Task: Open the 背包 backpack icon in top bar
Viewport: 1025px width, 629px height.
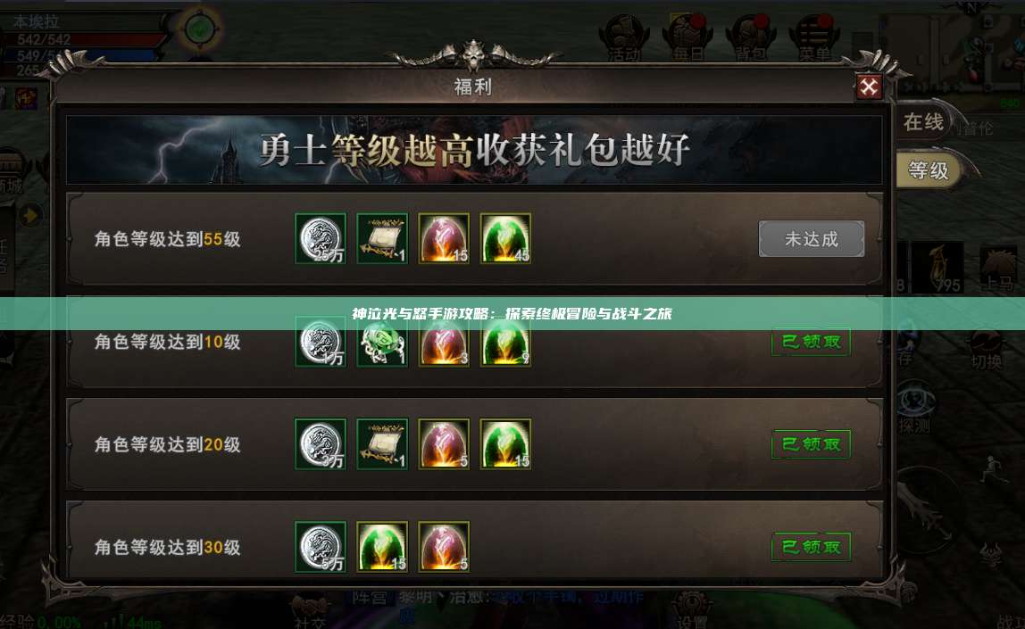Action: coord(750,37)
